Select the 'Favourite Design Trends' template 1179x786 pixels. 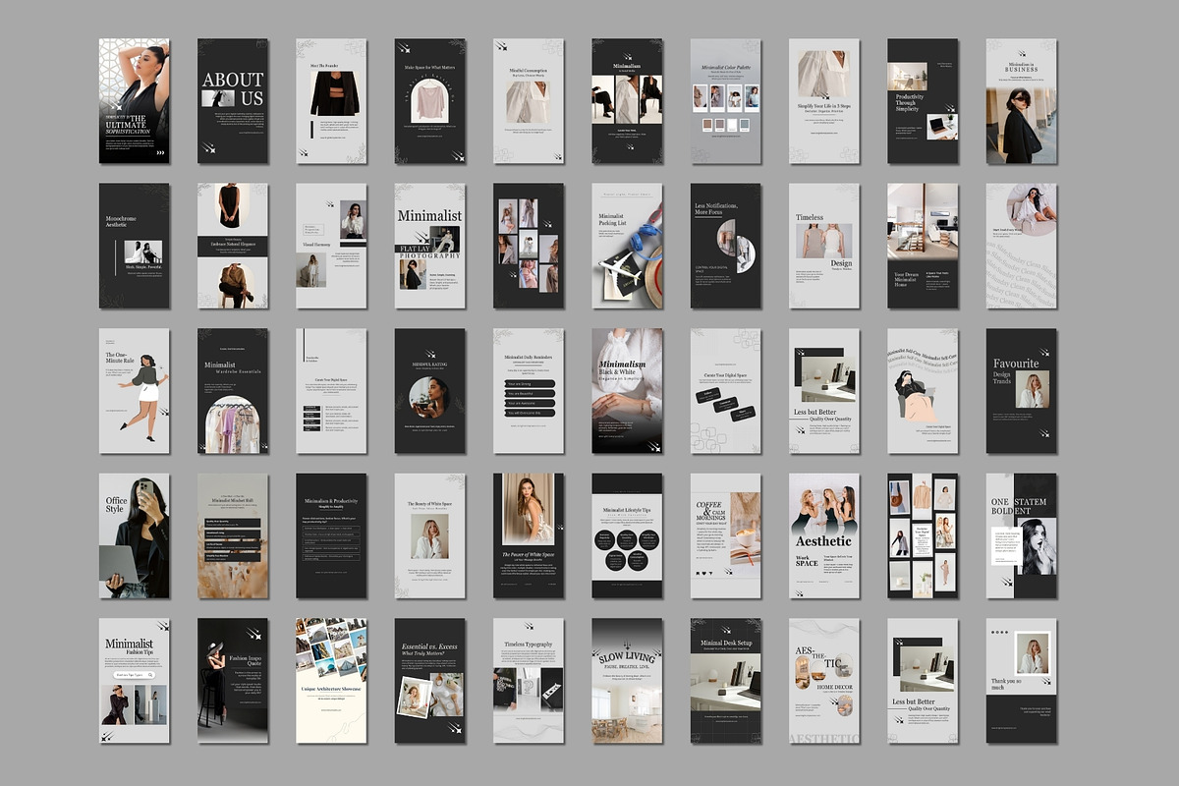(x=1021, y=391)
